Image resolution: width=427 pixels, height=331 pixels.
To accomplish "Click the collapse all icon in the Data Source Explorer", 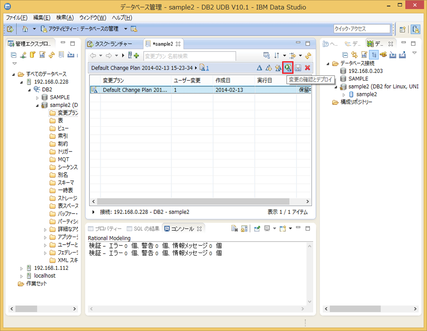I will click(x=345, y=55).
